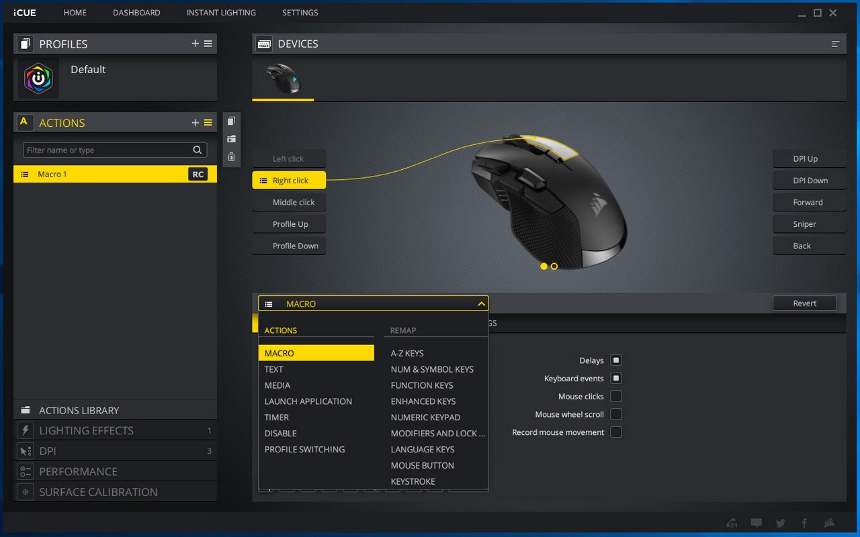Enable Record mouse movement checkbox
860x537 pixels.
[x=616, y=432]
